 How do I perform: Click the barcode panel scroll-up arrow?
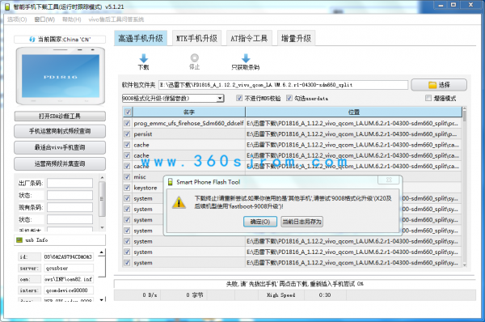pyautogui.click(x=102, y=177)
